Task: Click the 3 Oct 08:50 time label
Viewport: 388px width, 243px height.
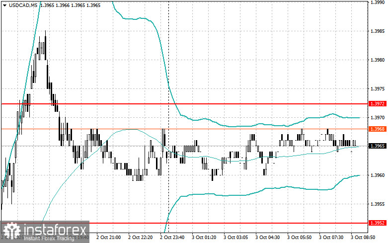Action: tap(363, 238)
